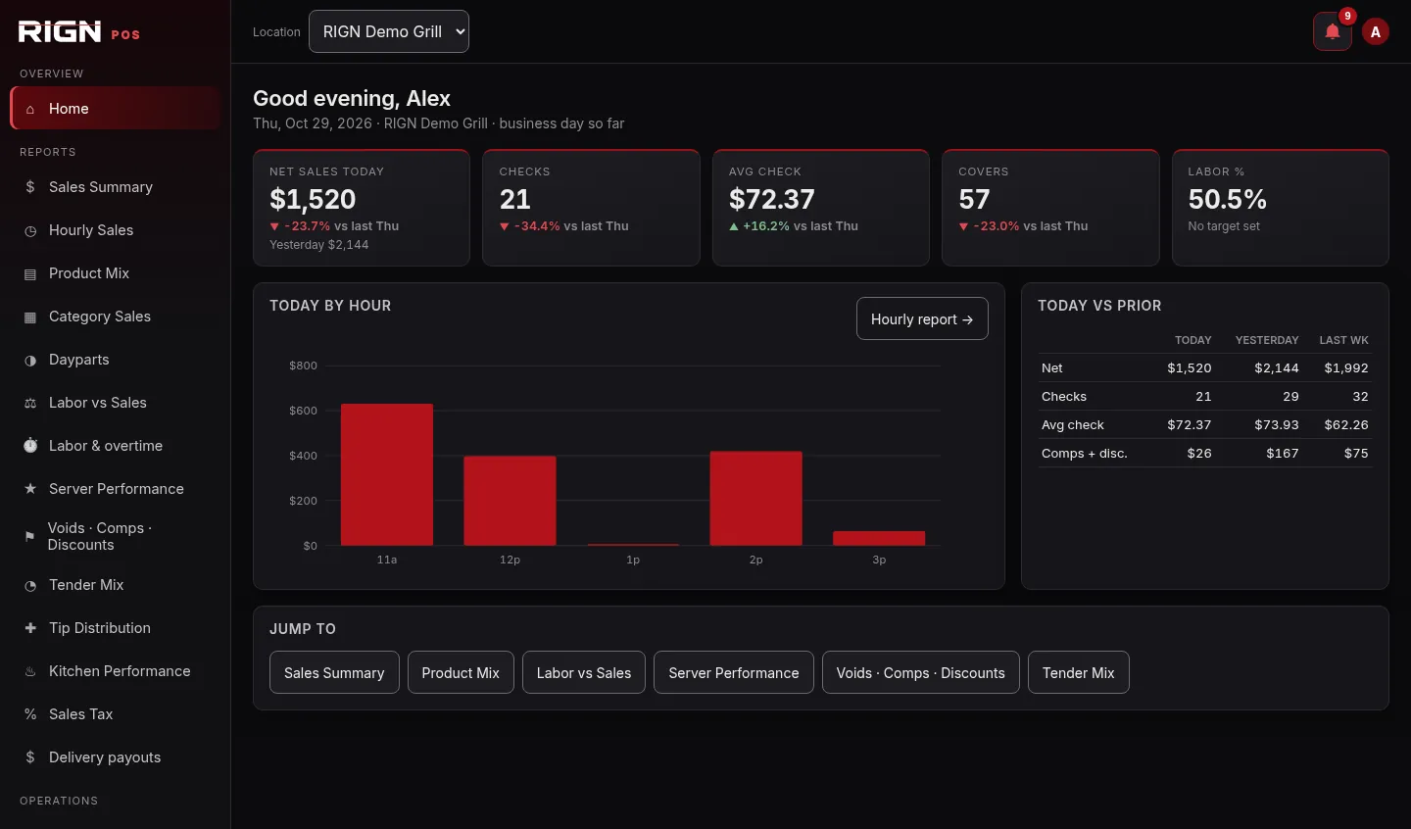Click the Labor vs Sales scale icon
This screenshot has width=1411, height=829.
tap(30, 403)
